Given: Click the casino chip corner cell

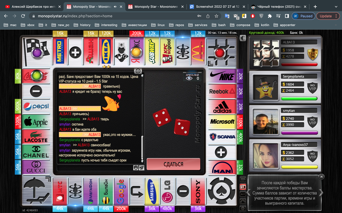Looking at the screenshot, I should [221, 191].
